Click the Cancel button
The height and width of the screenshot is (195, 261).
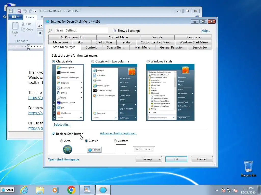[202, 159]
